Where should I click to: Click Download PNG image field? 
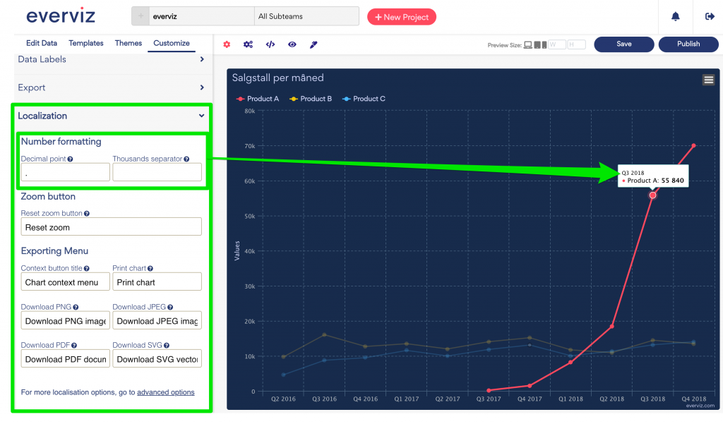(66, 320)
